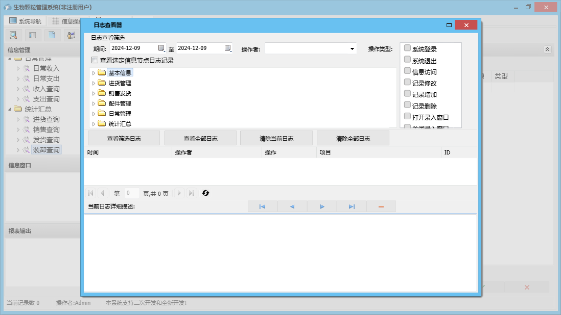
Task: Expand the 销售发货 tree node arrow
Action: point(93,93)
